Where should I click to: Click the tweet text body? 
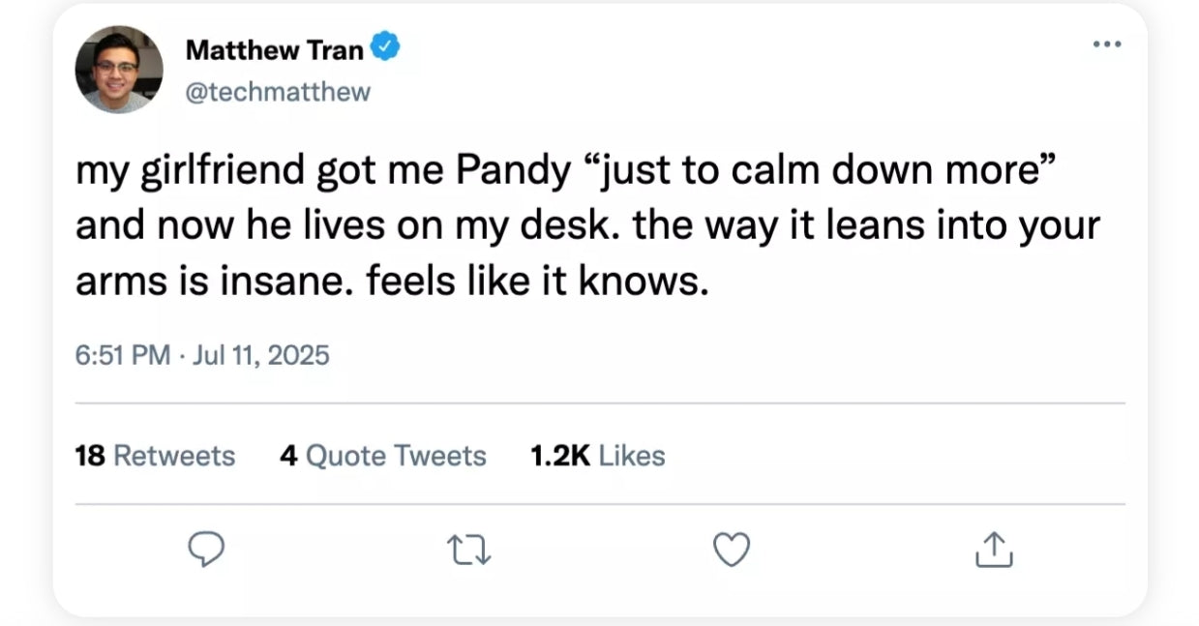coord(581,224)
